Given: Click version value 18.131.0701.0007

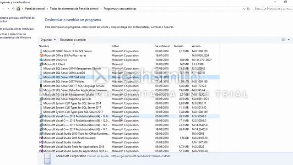Looking at the screenshot, I should (201, 60).
